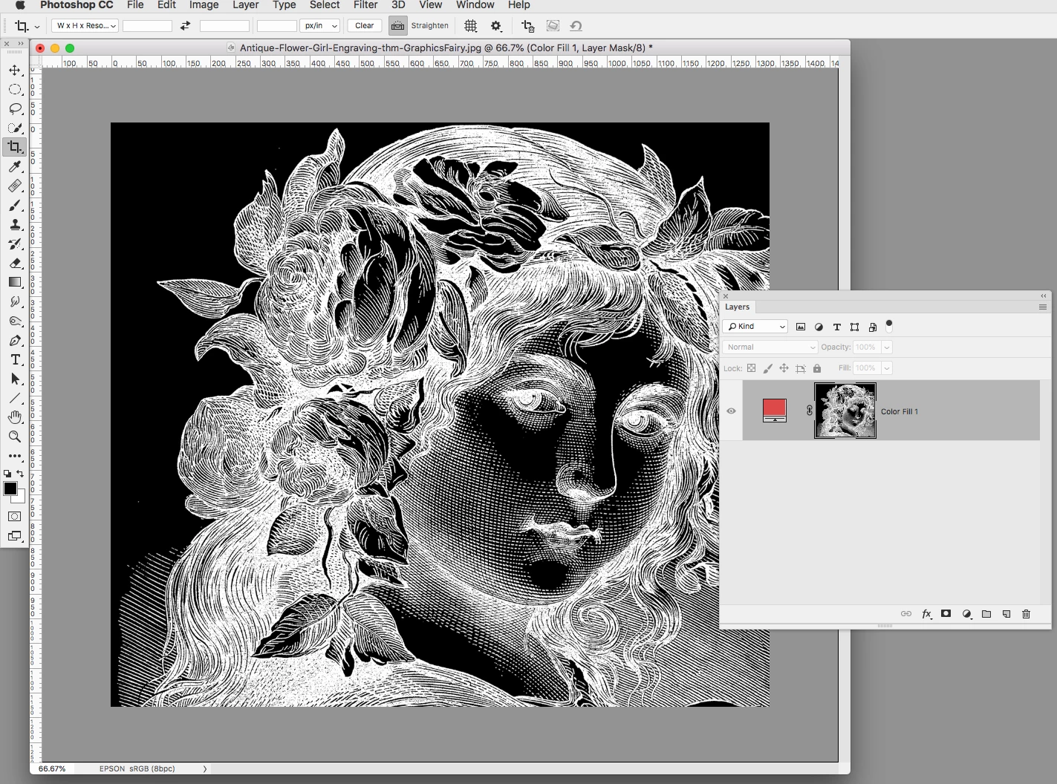Expand the Opacity dropdown arrow
Image resolution: width=1057 pixels, height=784 pixels.
point(886,347)
